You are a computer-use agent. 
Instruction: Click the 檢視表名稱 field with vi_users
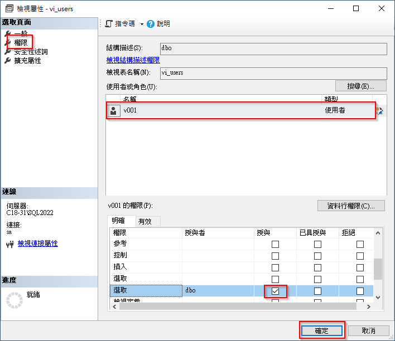273,73
